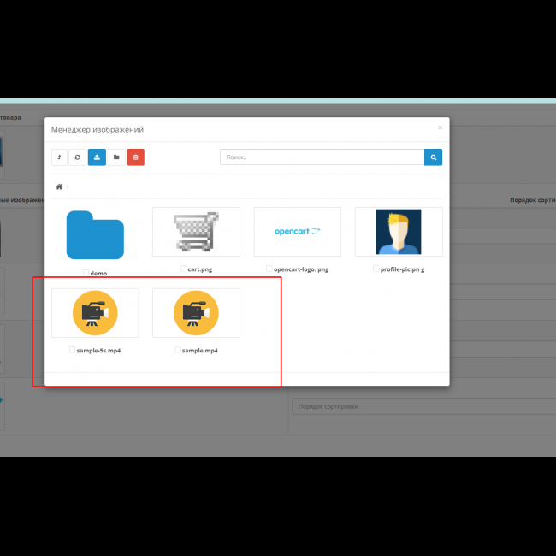Click into the Поиск search field
Screen dimensions: 556x556
coord(322,157)
